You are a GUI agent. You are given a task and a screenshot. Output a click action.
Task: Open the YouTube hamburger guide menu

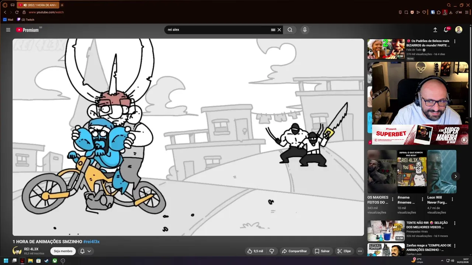[x=8, y=30]
